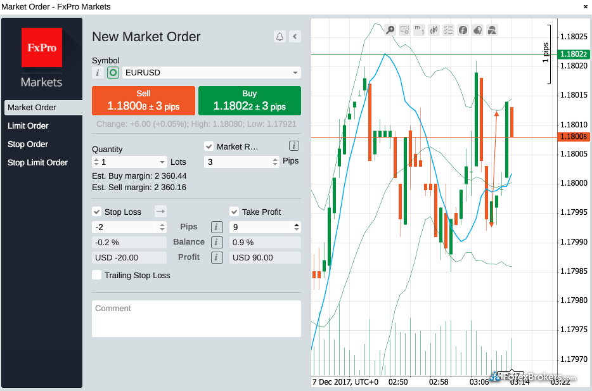Viewport: 592px width, 391px height.
Task: Click into the Comment text box
Action: click(x=196, y=319)
